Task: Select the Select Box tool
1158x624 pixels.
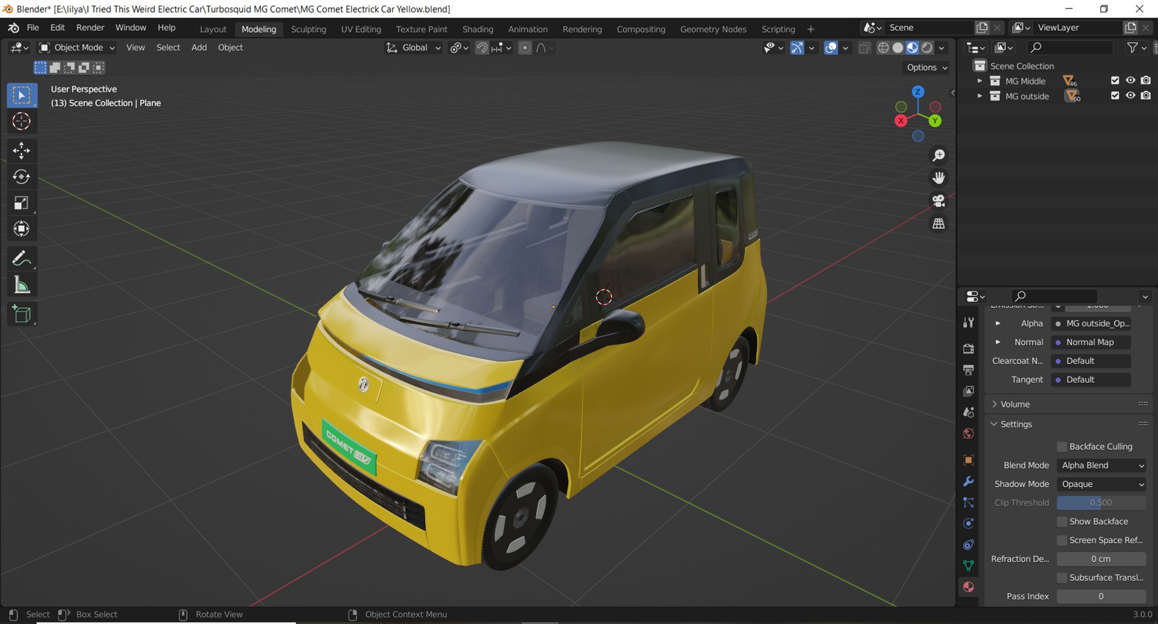Action: tap(22, 95)
